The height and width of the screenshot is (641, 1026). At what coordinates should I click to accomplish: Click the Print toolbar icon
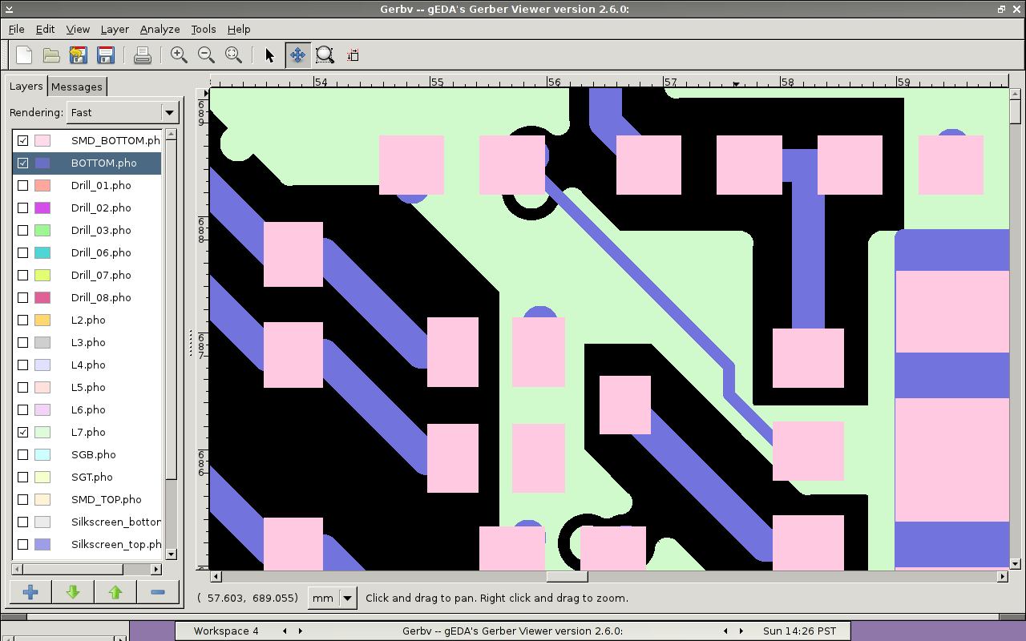(x=142, y=55)
